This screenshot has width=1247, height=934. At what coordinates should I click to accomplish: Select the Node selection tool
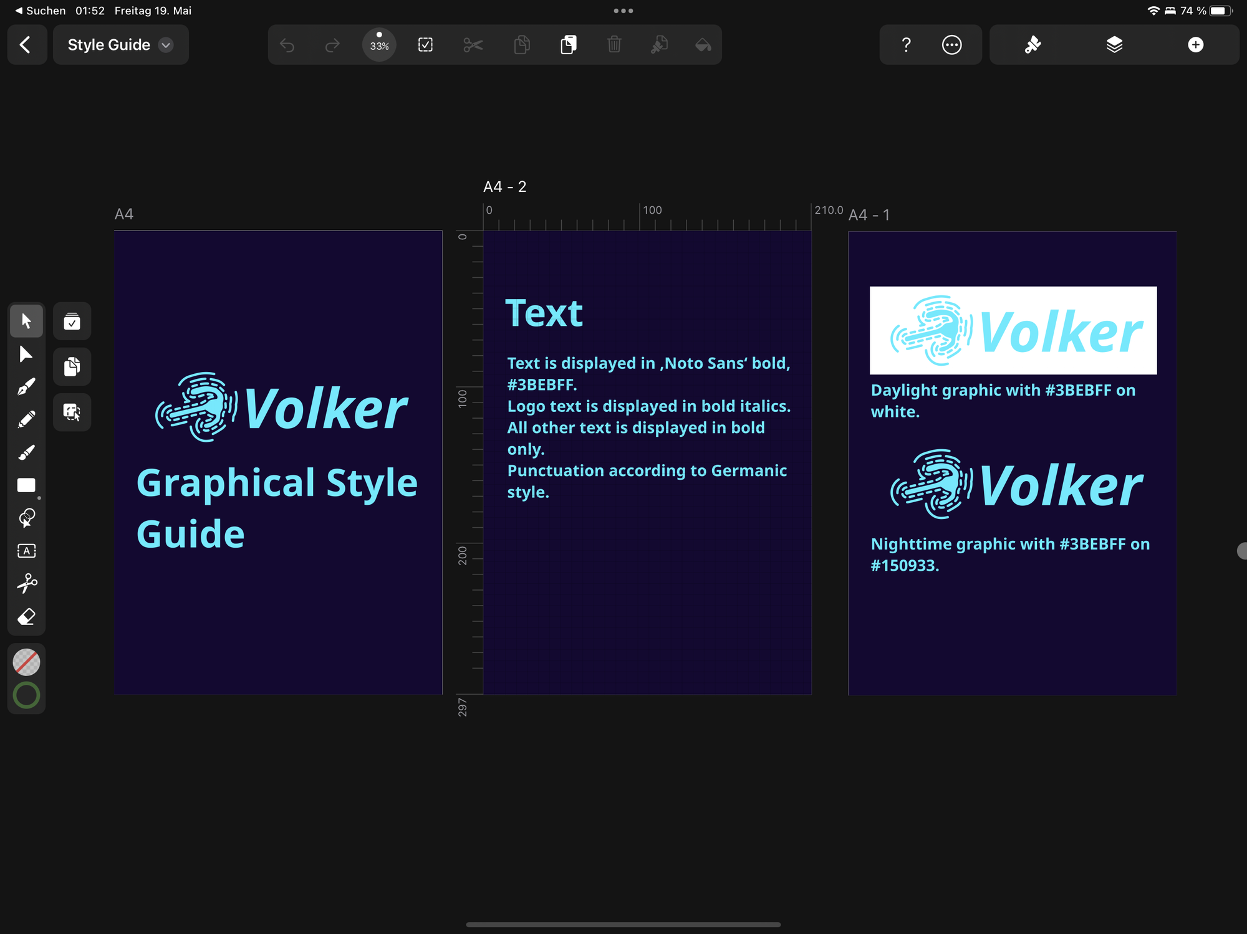point(26,354)
